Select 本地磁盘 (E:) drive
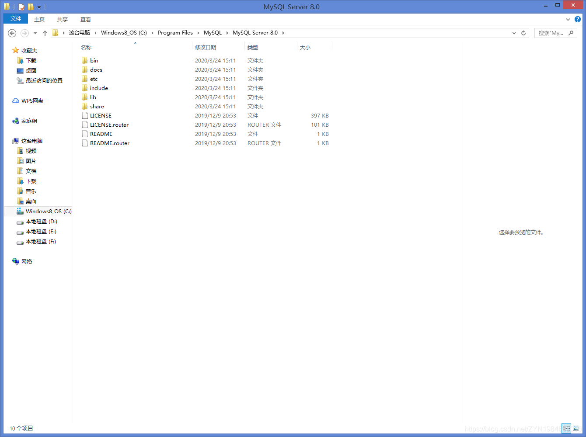586x437 pixels. click(x=37, y=232)
